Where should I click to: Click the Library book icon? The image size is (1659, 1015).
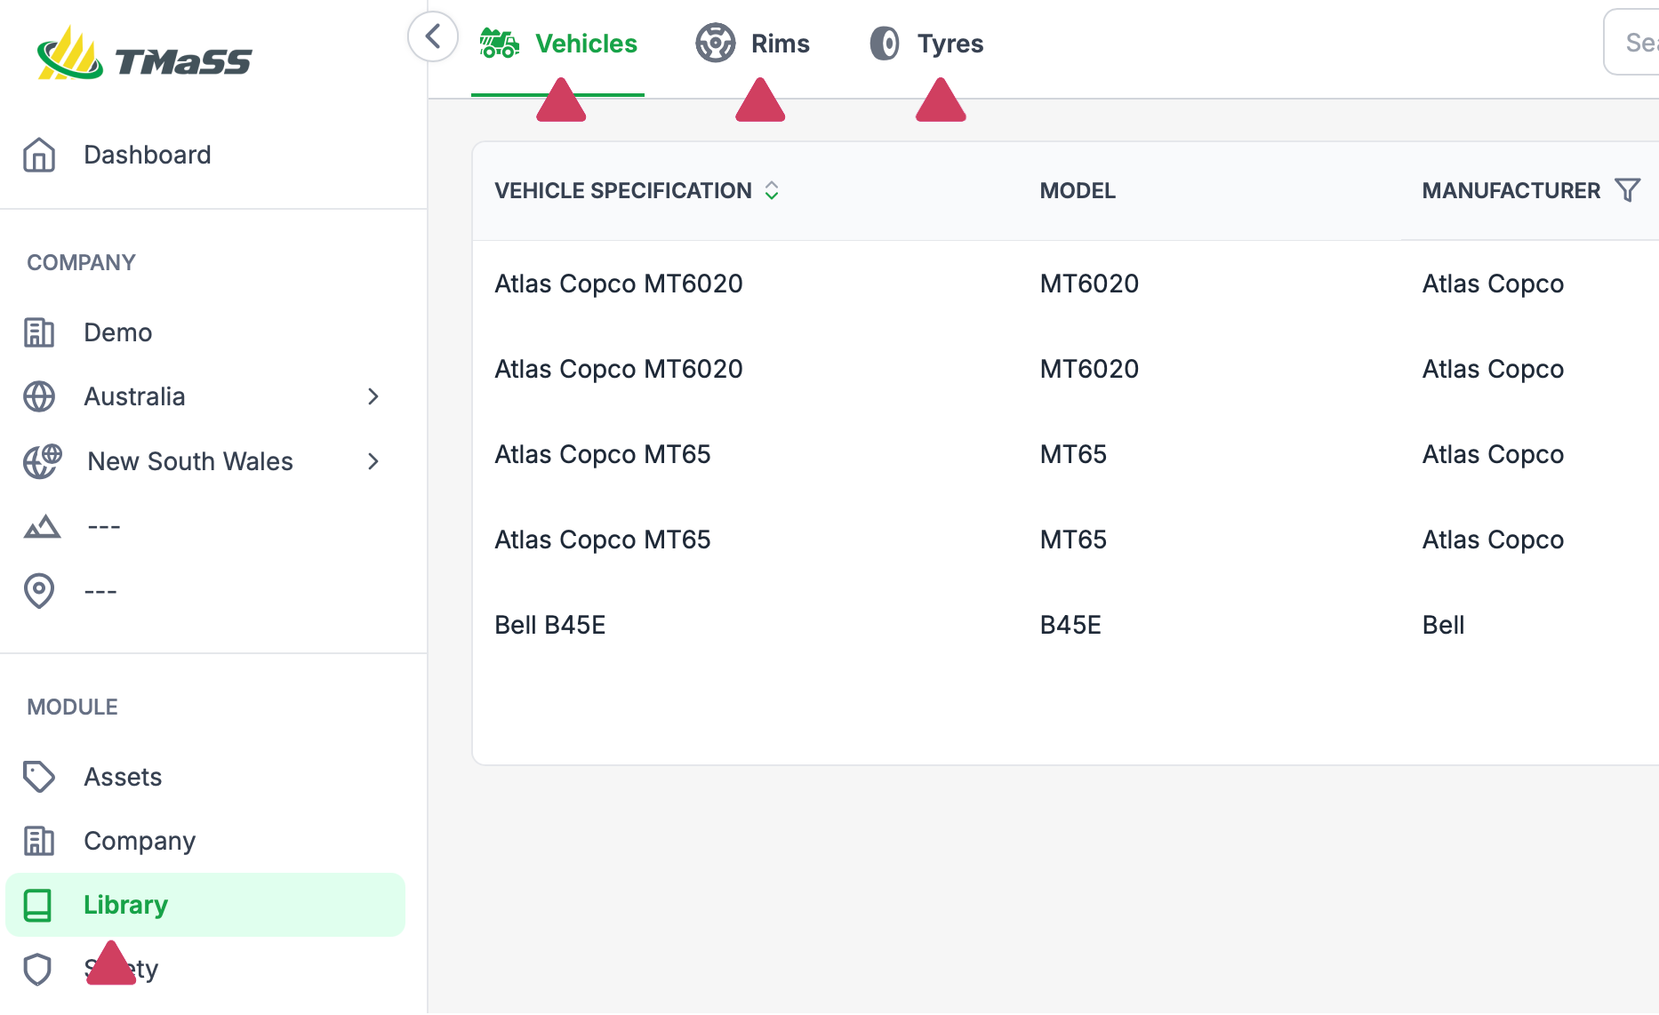(38, 905)
